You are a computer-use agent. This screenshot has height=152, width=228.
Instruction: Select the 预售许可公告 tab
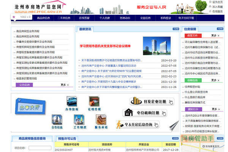pyautogui.click(x=67, y=139)
